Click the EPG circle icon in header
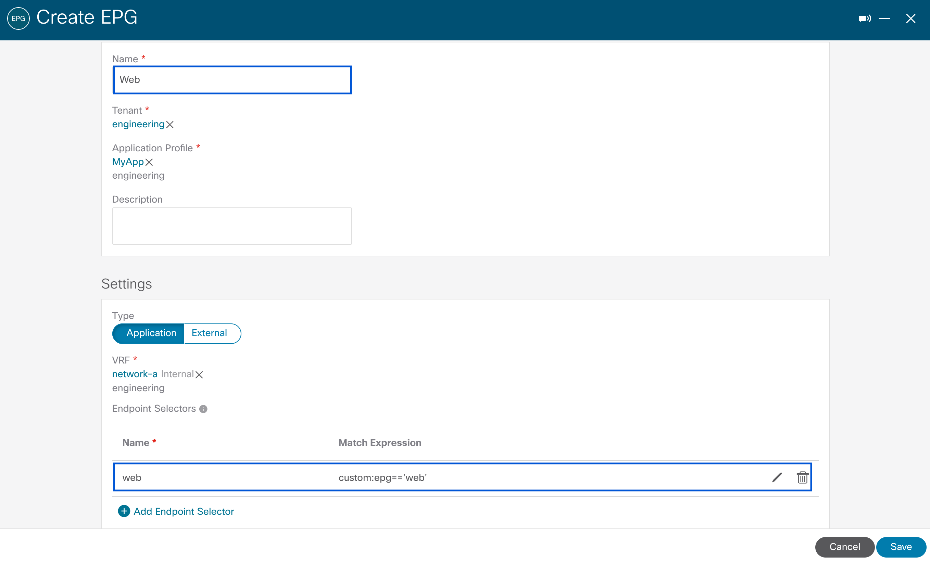This screenshot has height=562, width=930. click(18, 18)
